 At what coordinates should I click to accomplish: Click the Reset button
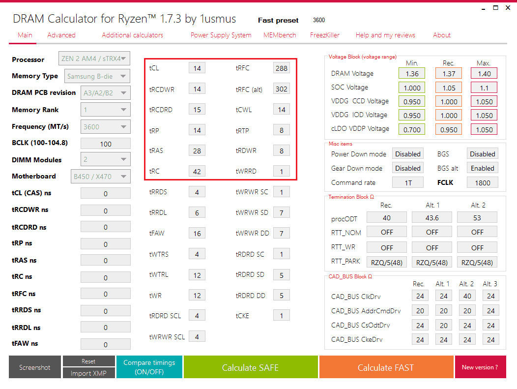click(88, 361)
